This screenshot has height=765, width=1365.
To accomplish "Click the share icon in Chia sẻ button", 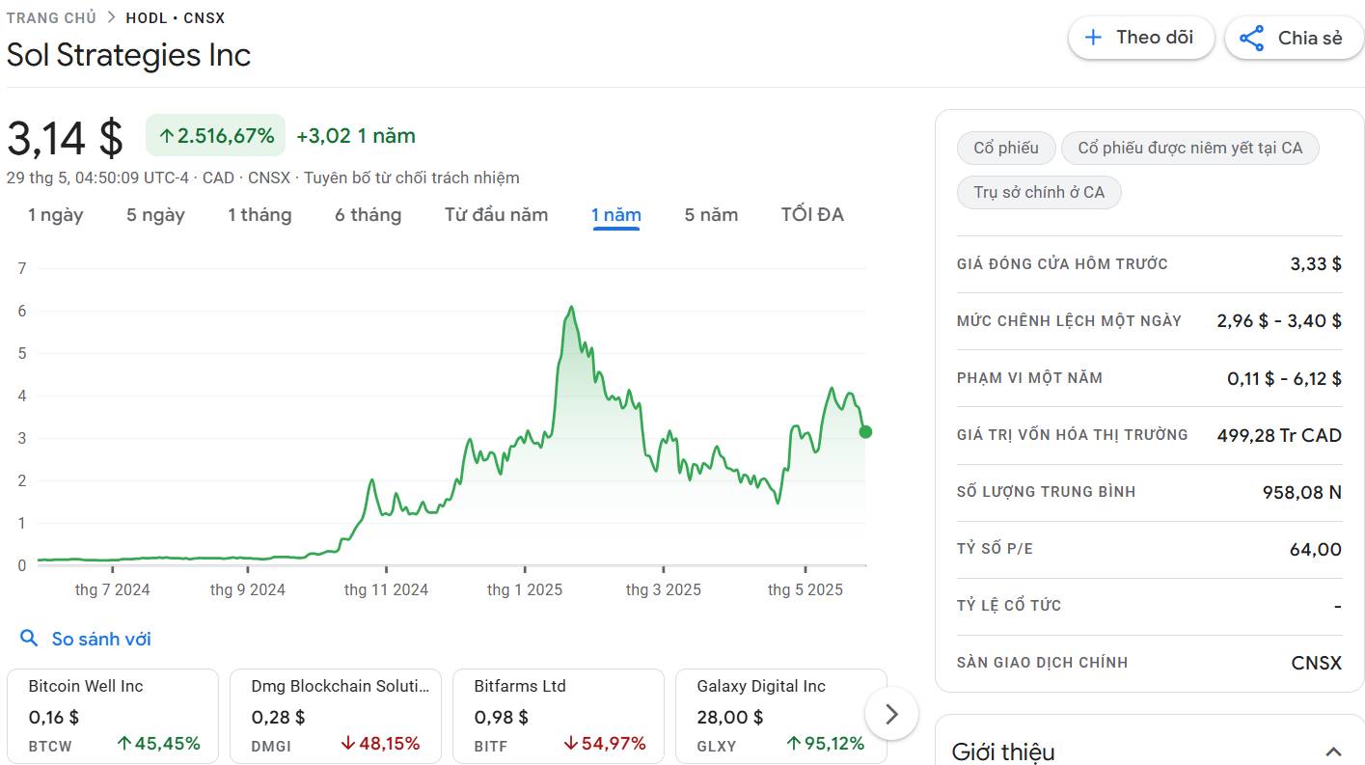I will tap(1251, 39).
